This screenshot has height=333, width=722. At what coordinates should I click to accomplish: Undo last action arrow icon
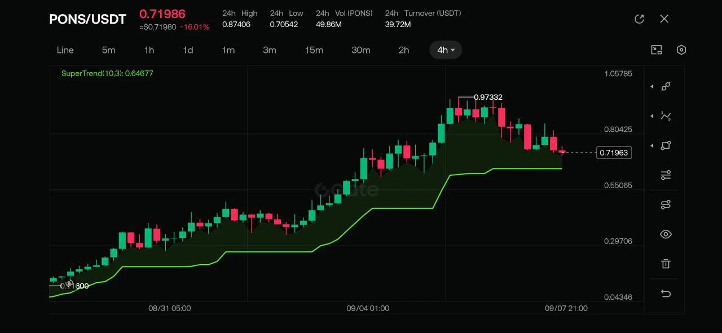[666, 294]
